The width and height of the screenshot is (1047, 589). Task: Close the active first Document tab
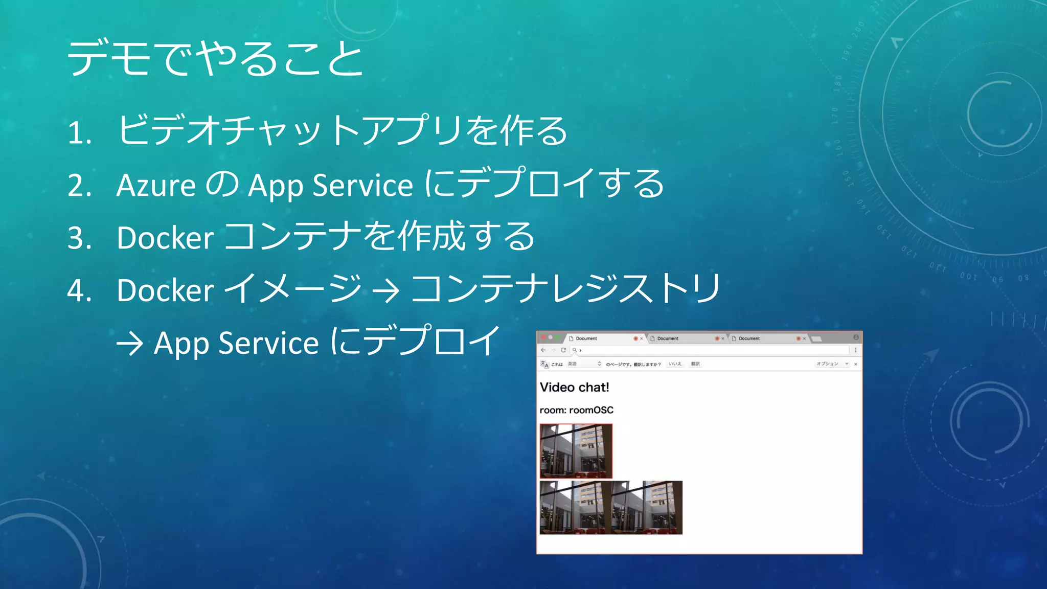click(642, 338)
